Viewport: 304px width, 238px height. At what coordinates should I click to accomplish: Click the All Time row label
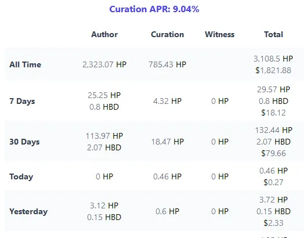click(25, 64)
